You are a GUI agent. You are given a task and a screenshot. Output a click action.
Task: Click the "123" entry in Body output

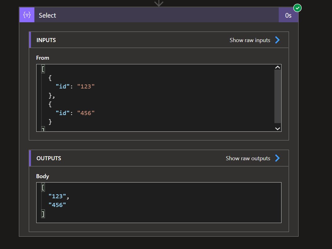coord(57,196)
